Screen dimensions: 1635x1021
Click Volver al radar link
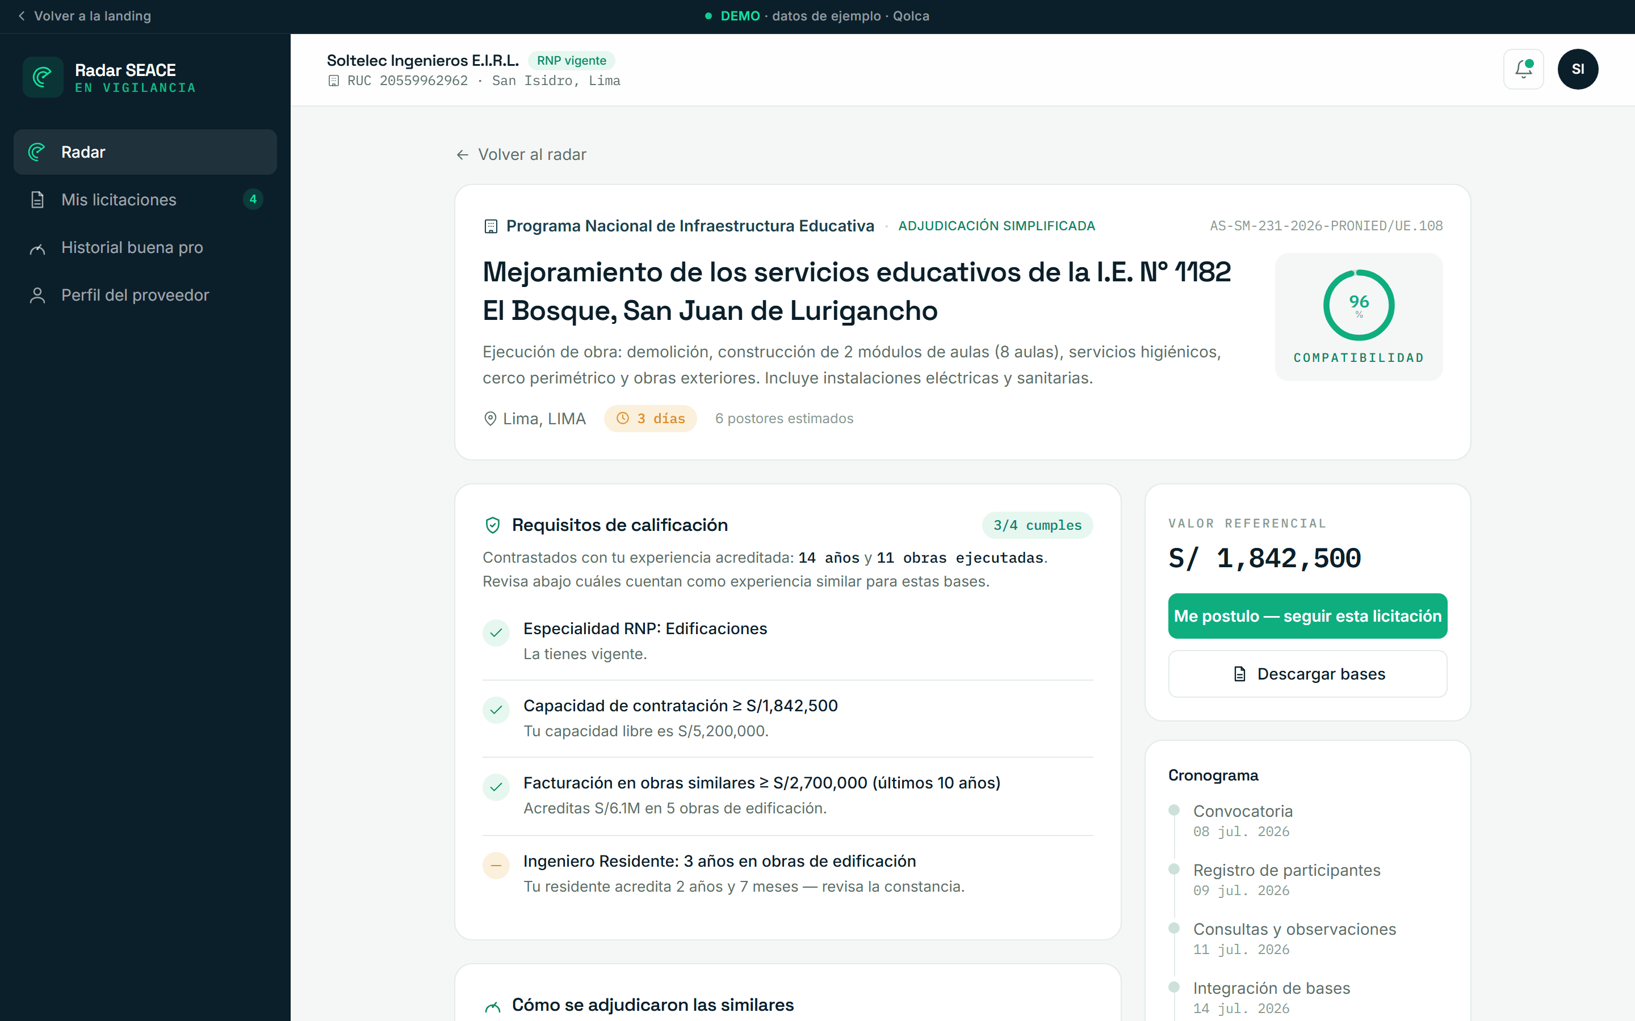tap(521, 155)
